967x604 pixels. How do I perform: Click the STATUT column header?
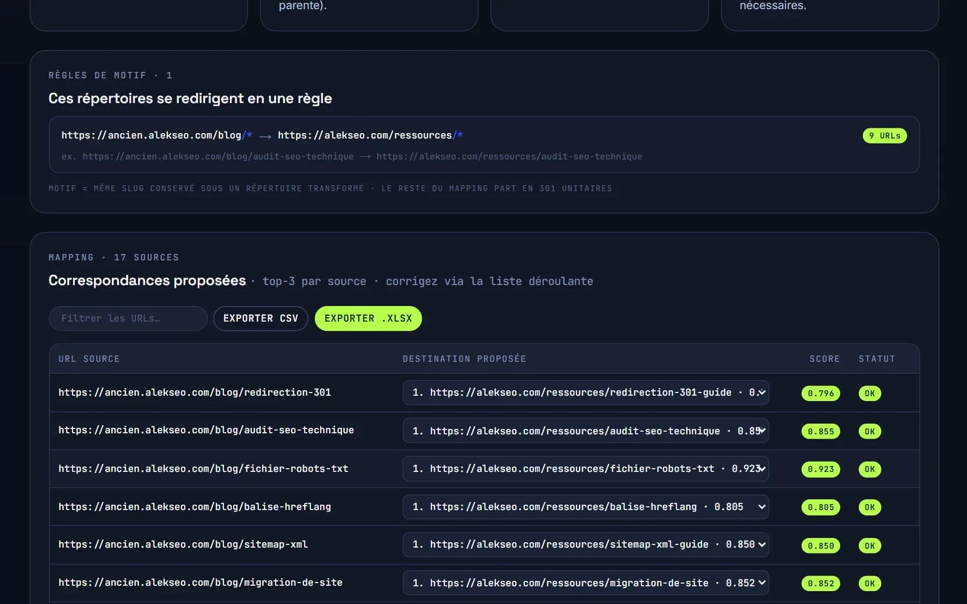[x=877, y=359]
